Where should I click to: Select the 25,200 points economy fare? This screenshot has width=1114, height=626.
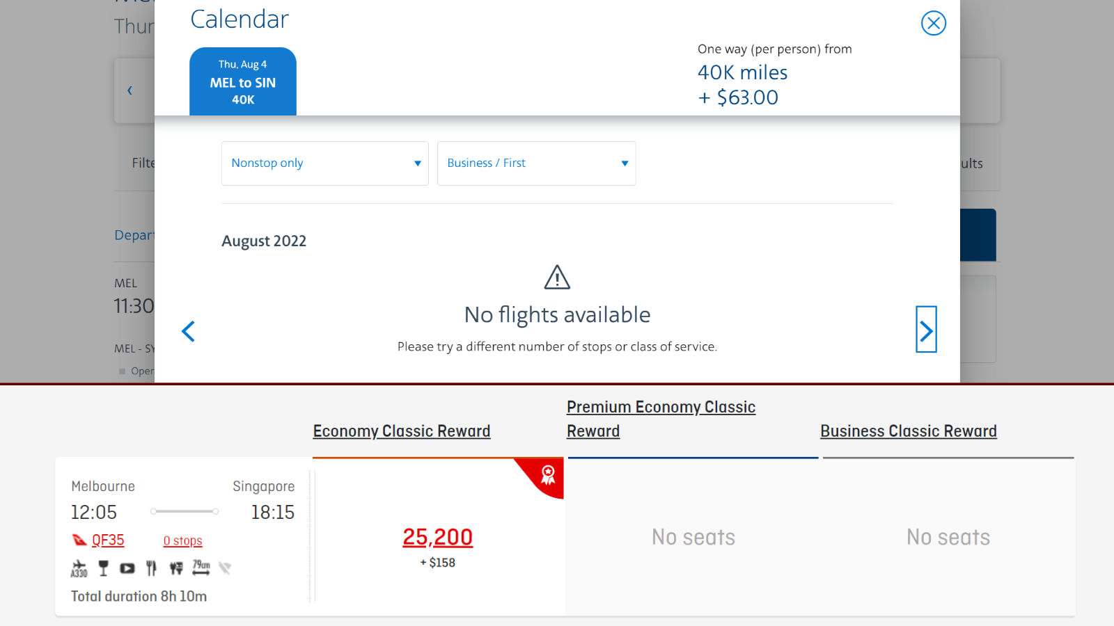tap(438, 537)
